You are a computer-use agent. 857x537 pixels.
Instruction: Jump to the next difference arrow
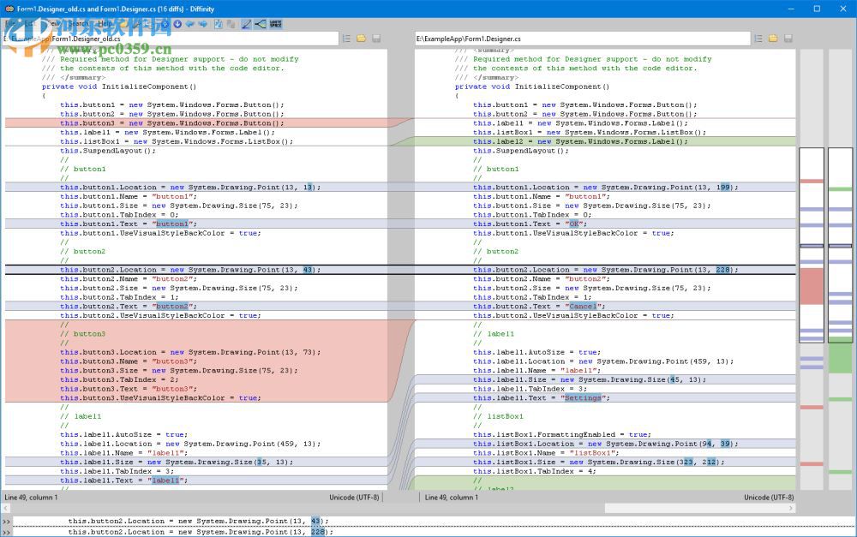click(x=177, y=24)
